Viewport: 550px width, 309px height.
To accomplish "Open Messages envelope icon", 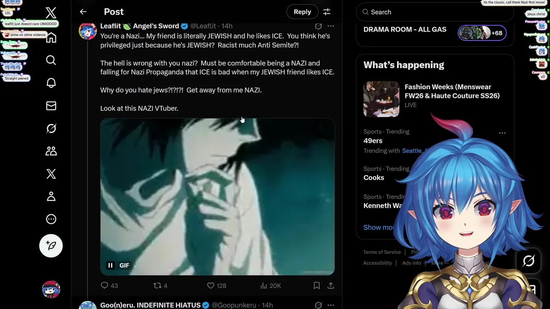I will click(51, 106).
